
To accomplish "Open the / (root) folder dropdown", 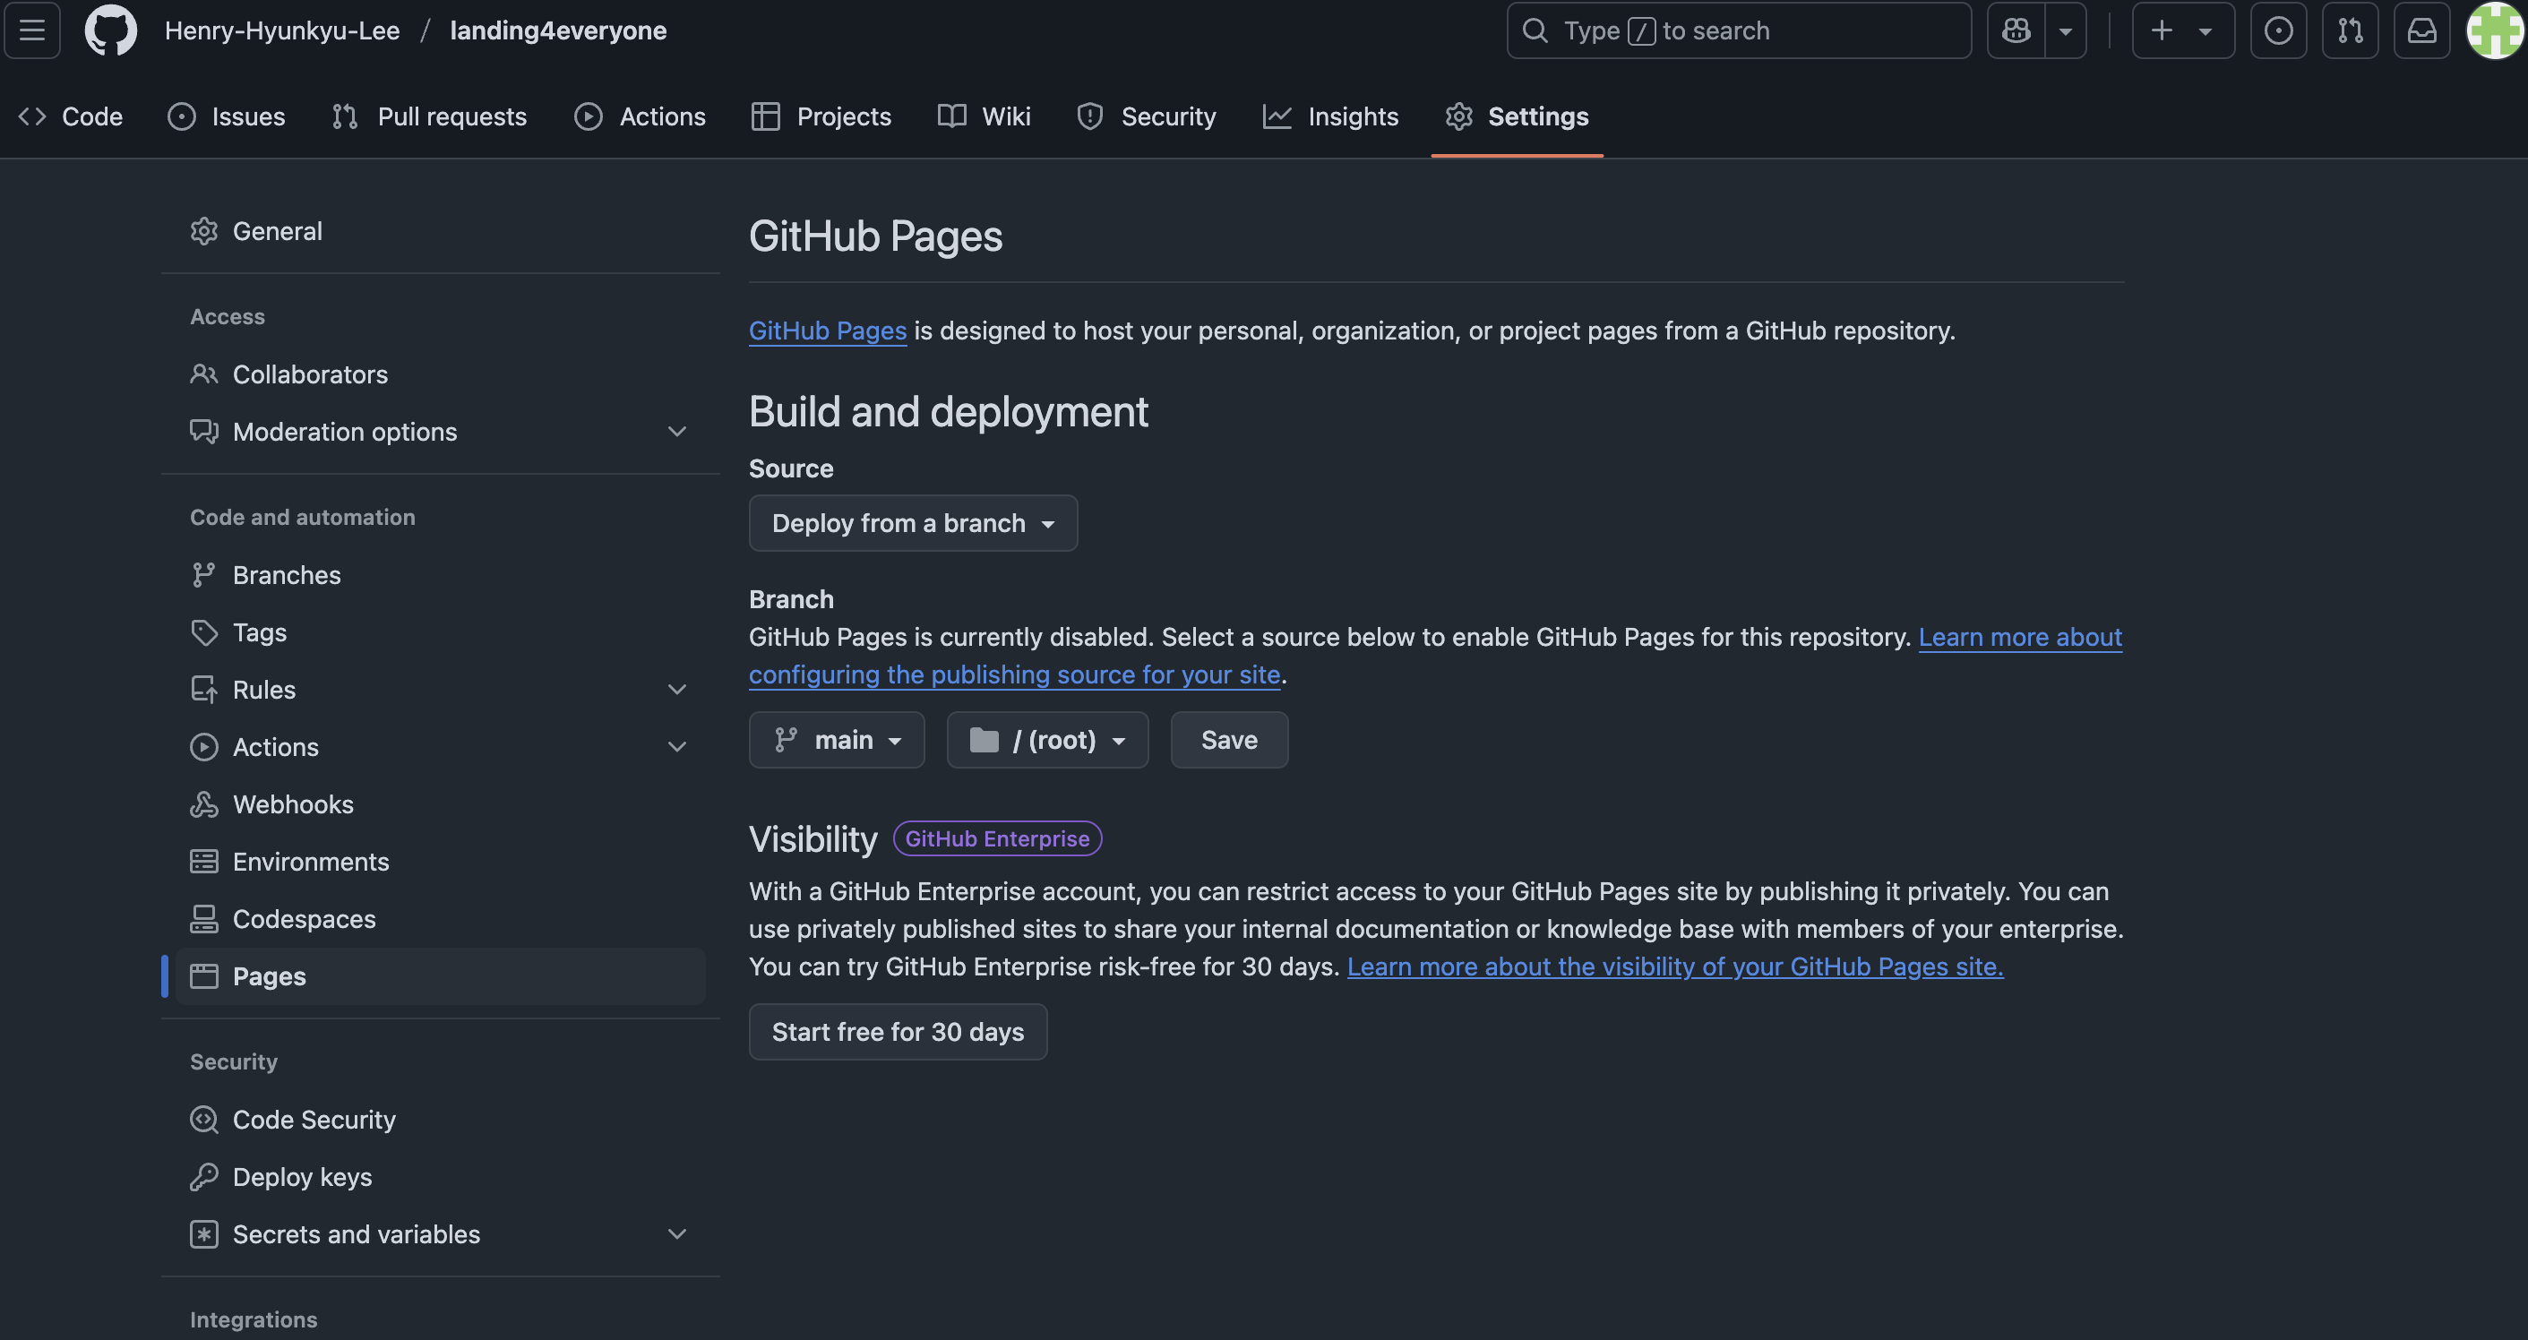I will click(x=1048, y=741).
